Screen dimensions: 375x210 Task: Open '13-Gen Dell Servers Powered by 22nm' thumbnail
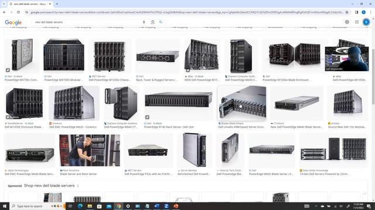coord(334,150)
